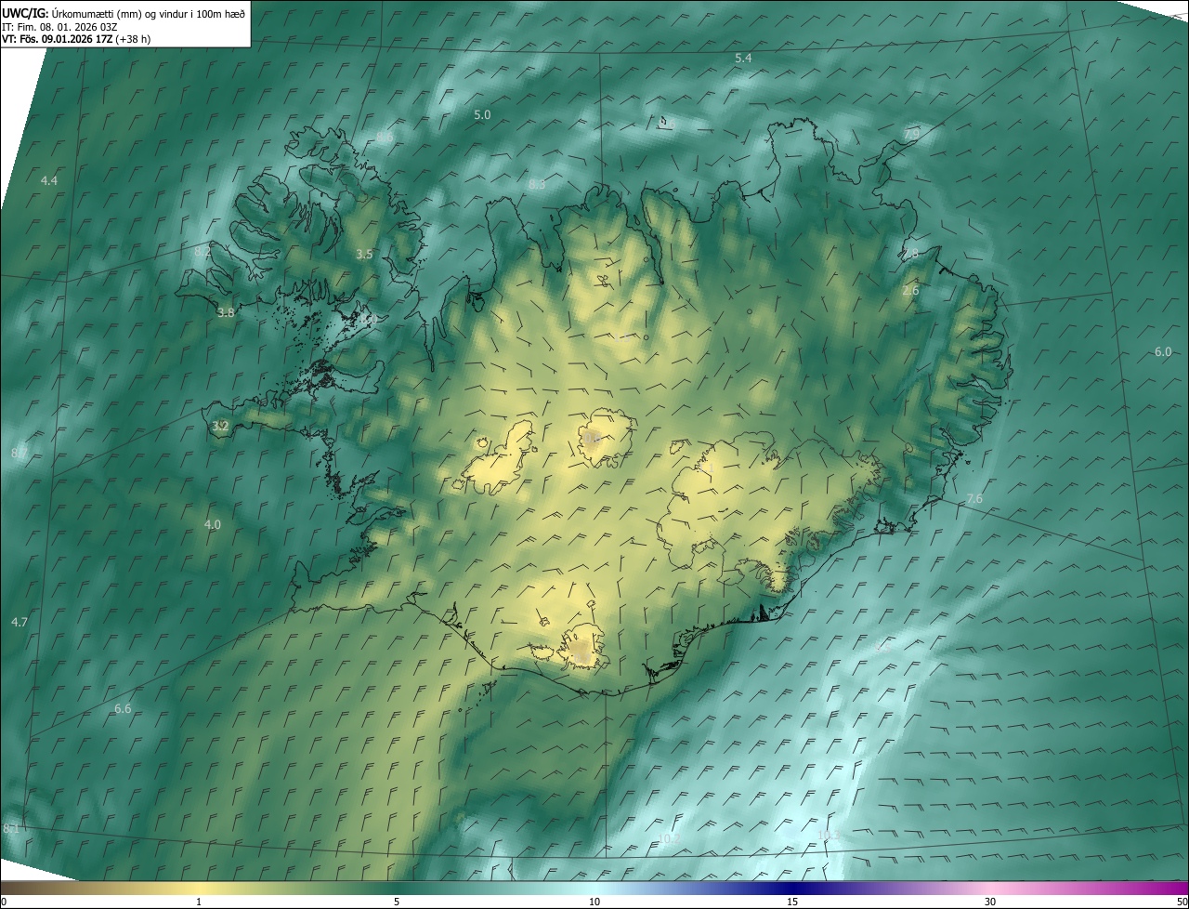1189x909 pixels.
Task: Click the valid time 'VT: Fös. 09.01.2026 17Z (+38 h)'
Action: 76,39
